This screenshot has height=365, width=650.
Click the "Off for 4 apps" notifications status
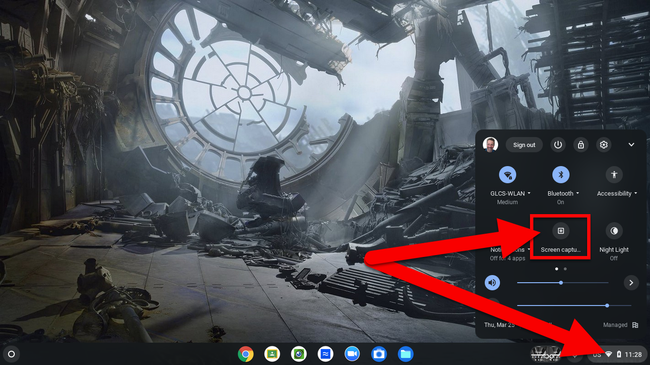coord(508,258)
